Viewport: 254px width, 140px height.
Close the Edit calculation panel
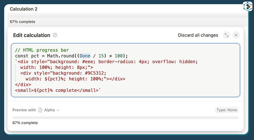(x=236, y=35)
